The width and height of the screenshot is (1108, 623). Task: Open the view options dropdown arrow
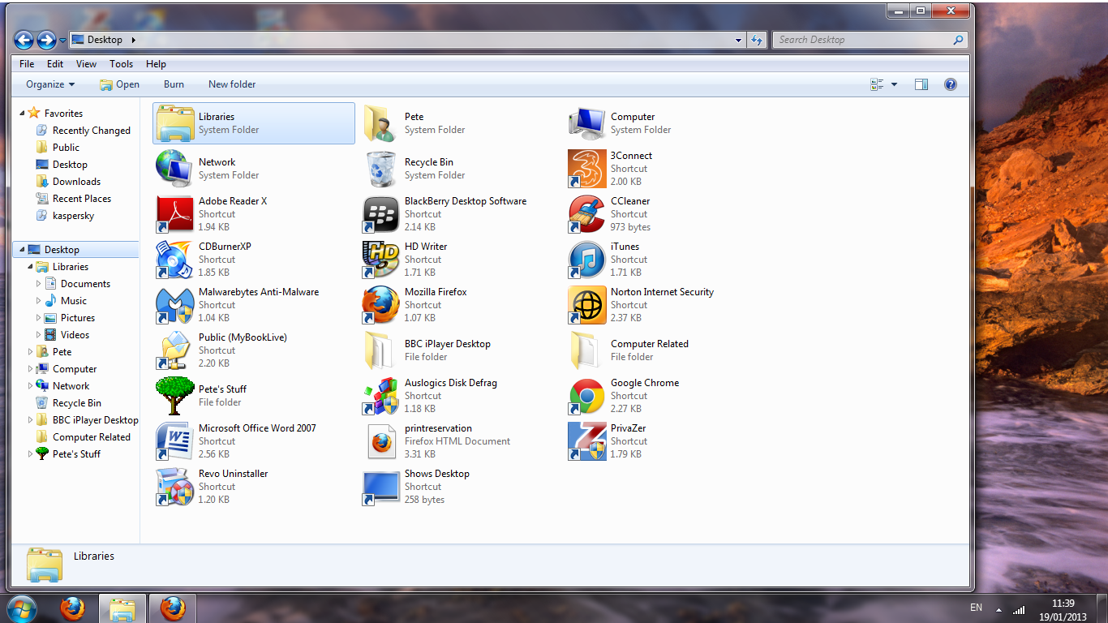[895, 84]
